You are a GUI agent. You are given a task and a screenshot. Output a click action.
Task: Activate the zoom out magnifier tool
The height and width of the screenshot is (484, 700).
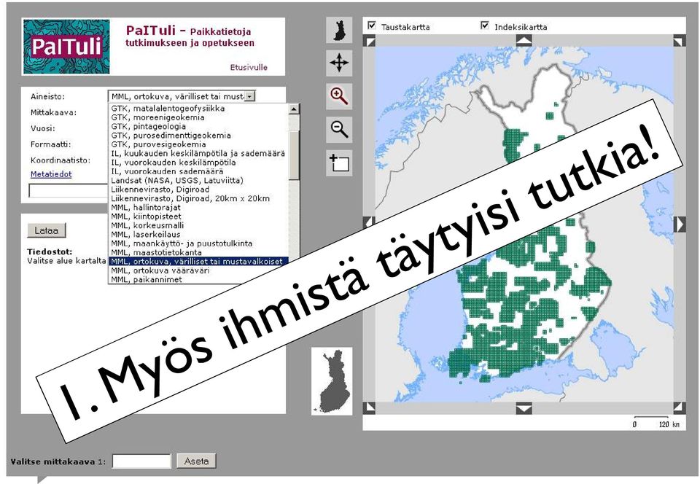[x=339, y=129]
